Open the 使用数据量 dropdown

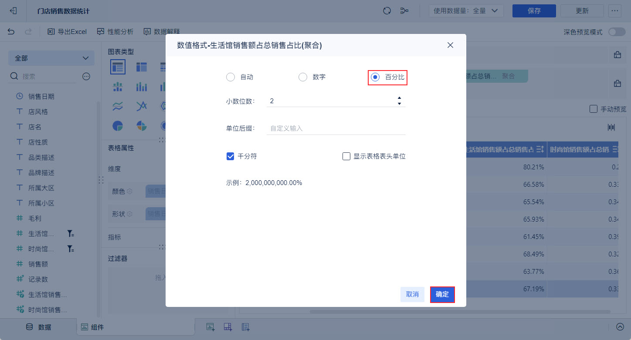point(466,11)
